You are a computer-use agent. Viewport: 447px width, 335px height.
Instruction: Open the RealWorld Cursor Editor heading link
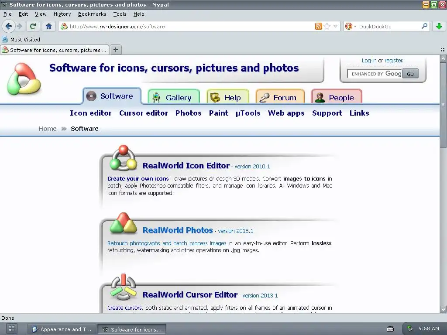(190, 295)
